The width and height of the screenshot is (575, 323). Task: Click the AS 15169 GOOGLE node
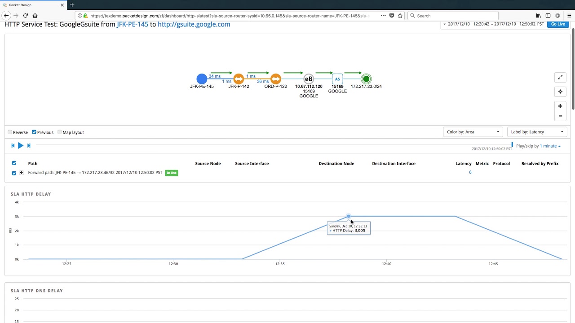tap(337, 79)
